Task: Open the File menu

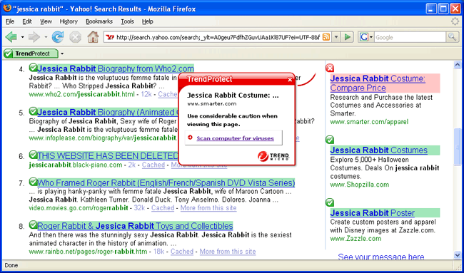Action: pos(10,21)
